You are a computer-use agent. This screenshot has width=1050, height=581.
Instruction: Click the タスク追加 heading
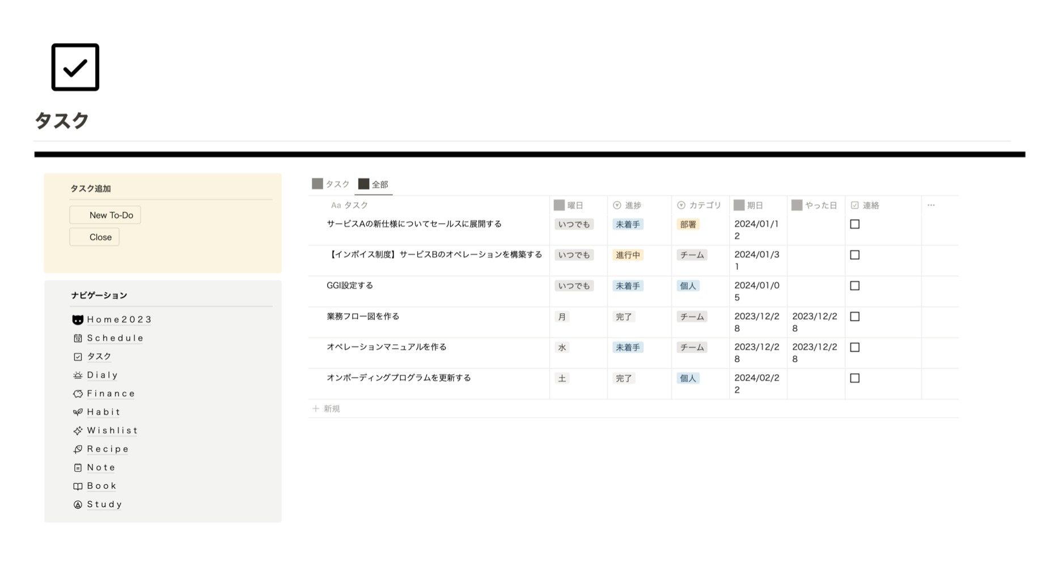click(90, 189)
